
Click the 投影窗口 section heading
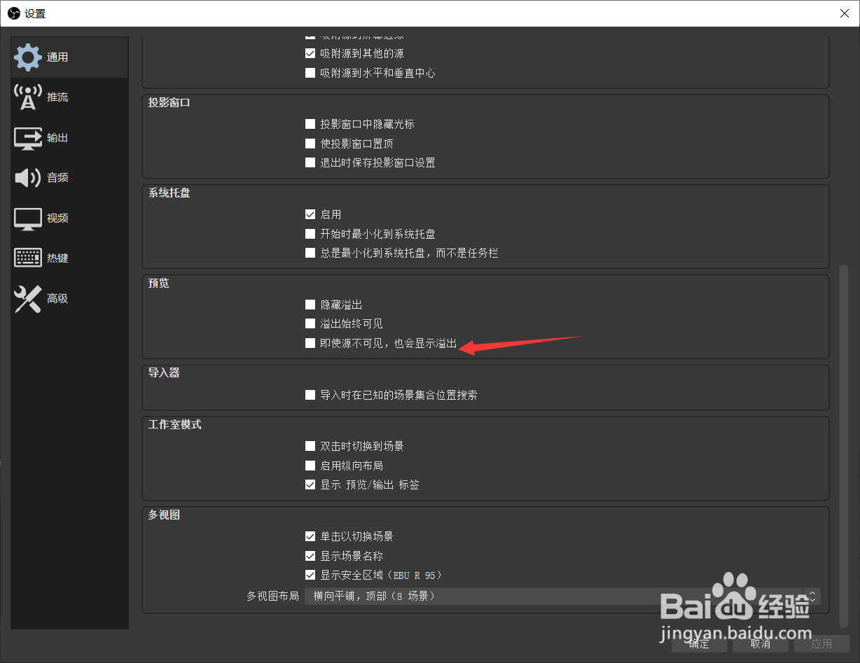tap(169, 102)
